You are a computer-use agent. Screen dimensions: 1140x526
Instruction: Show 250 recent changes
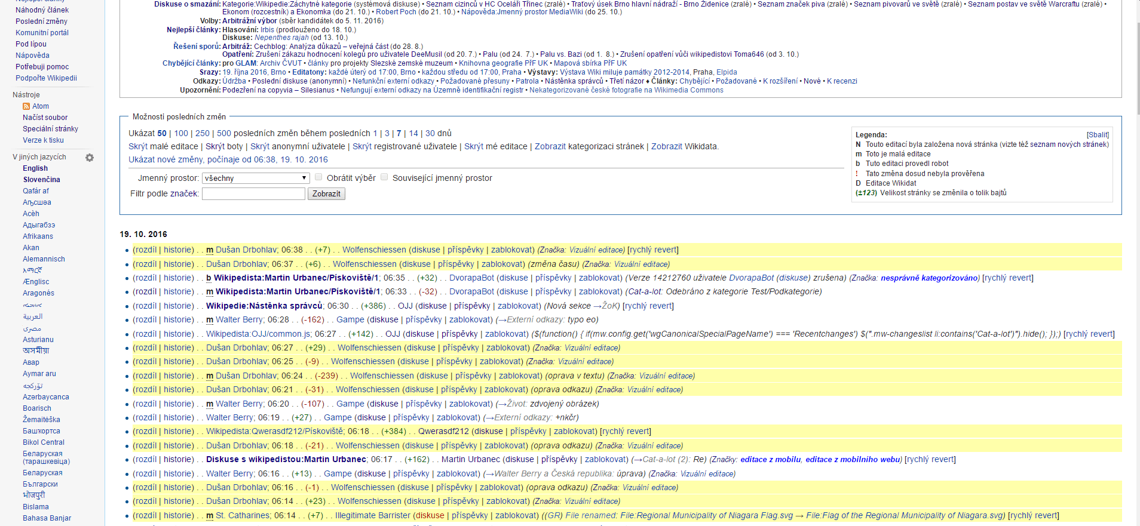coord(203,133)
